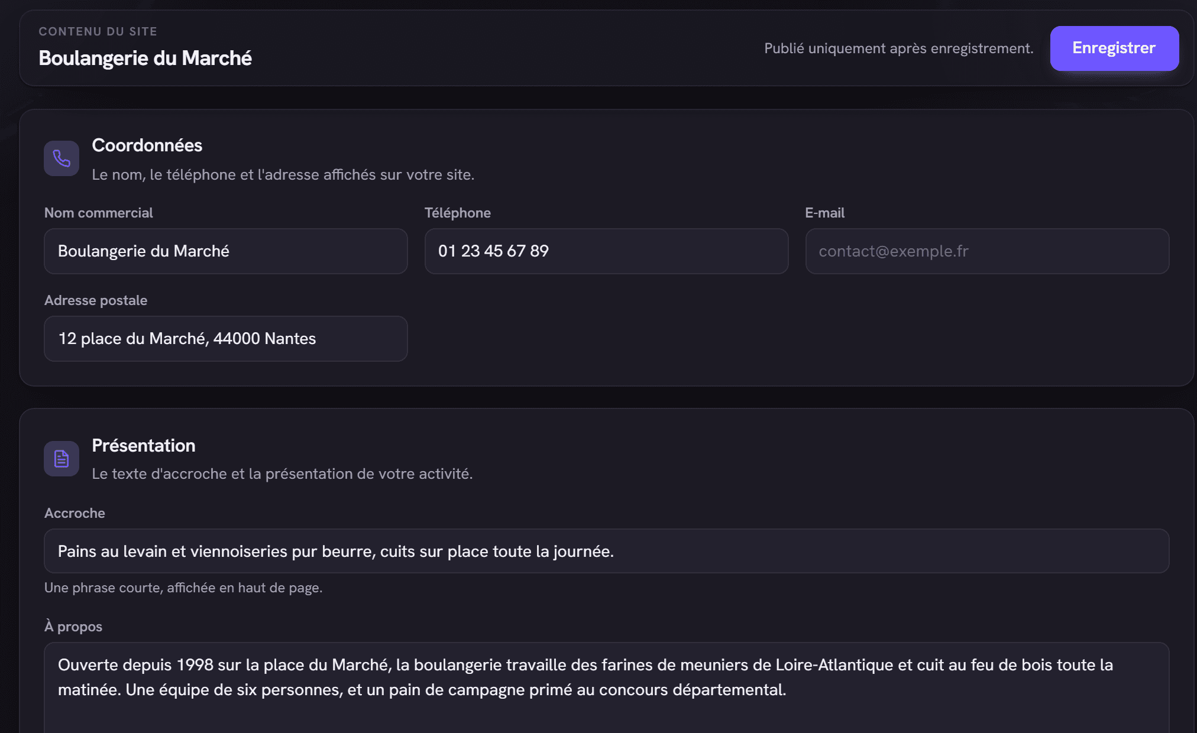Image resolution: width=1197 pixels, height=733 pixels.
Task: Click the Adresse postale label
Action: [96, 300]
